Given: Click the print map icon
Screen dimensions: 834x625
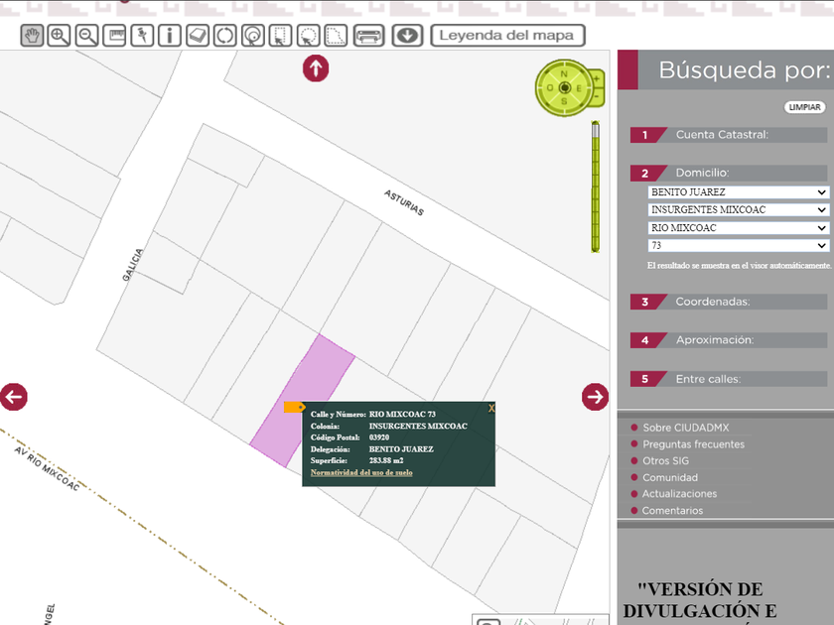Looking at the screenshot, I should [x=368, y=36].
